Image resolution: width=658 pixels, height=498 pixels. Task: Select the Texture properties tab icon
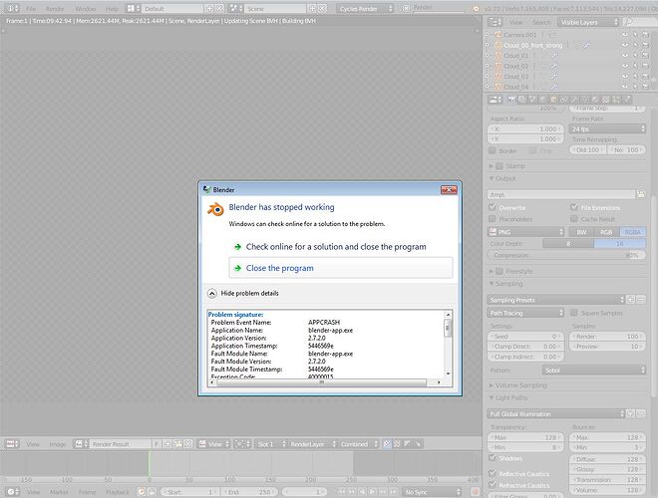[x=606, y=100]
